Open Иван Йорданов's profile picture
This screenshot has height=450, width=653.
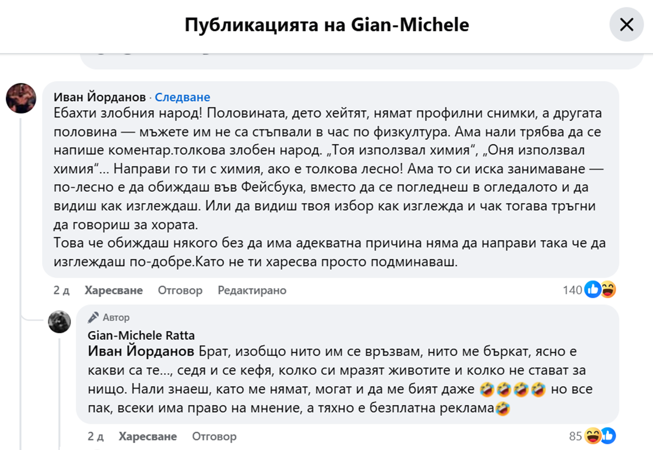click(21, 98)
